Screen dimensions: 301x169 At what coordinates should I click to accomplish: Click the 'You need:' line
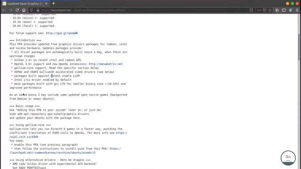pos(17,141)
